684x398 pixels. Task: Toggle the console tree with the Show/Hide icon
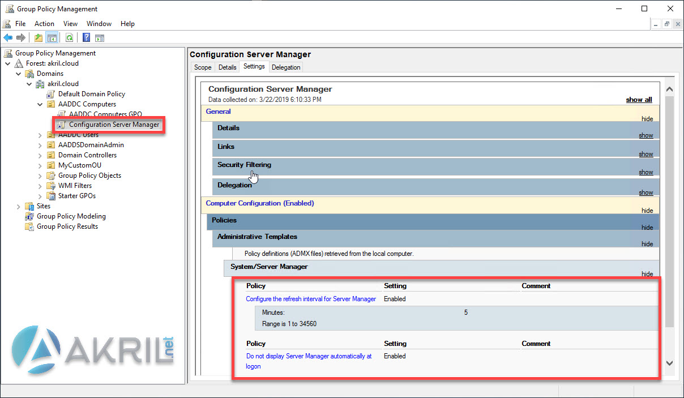[x=52, y=37]
